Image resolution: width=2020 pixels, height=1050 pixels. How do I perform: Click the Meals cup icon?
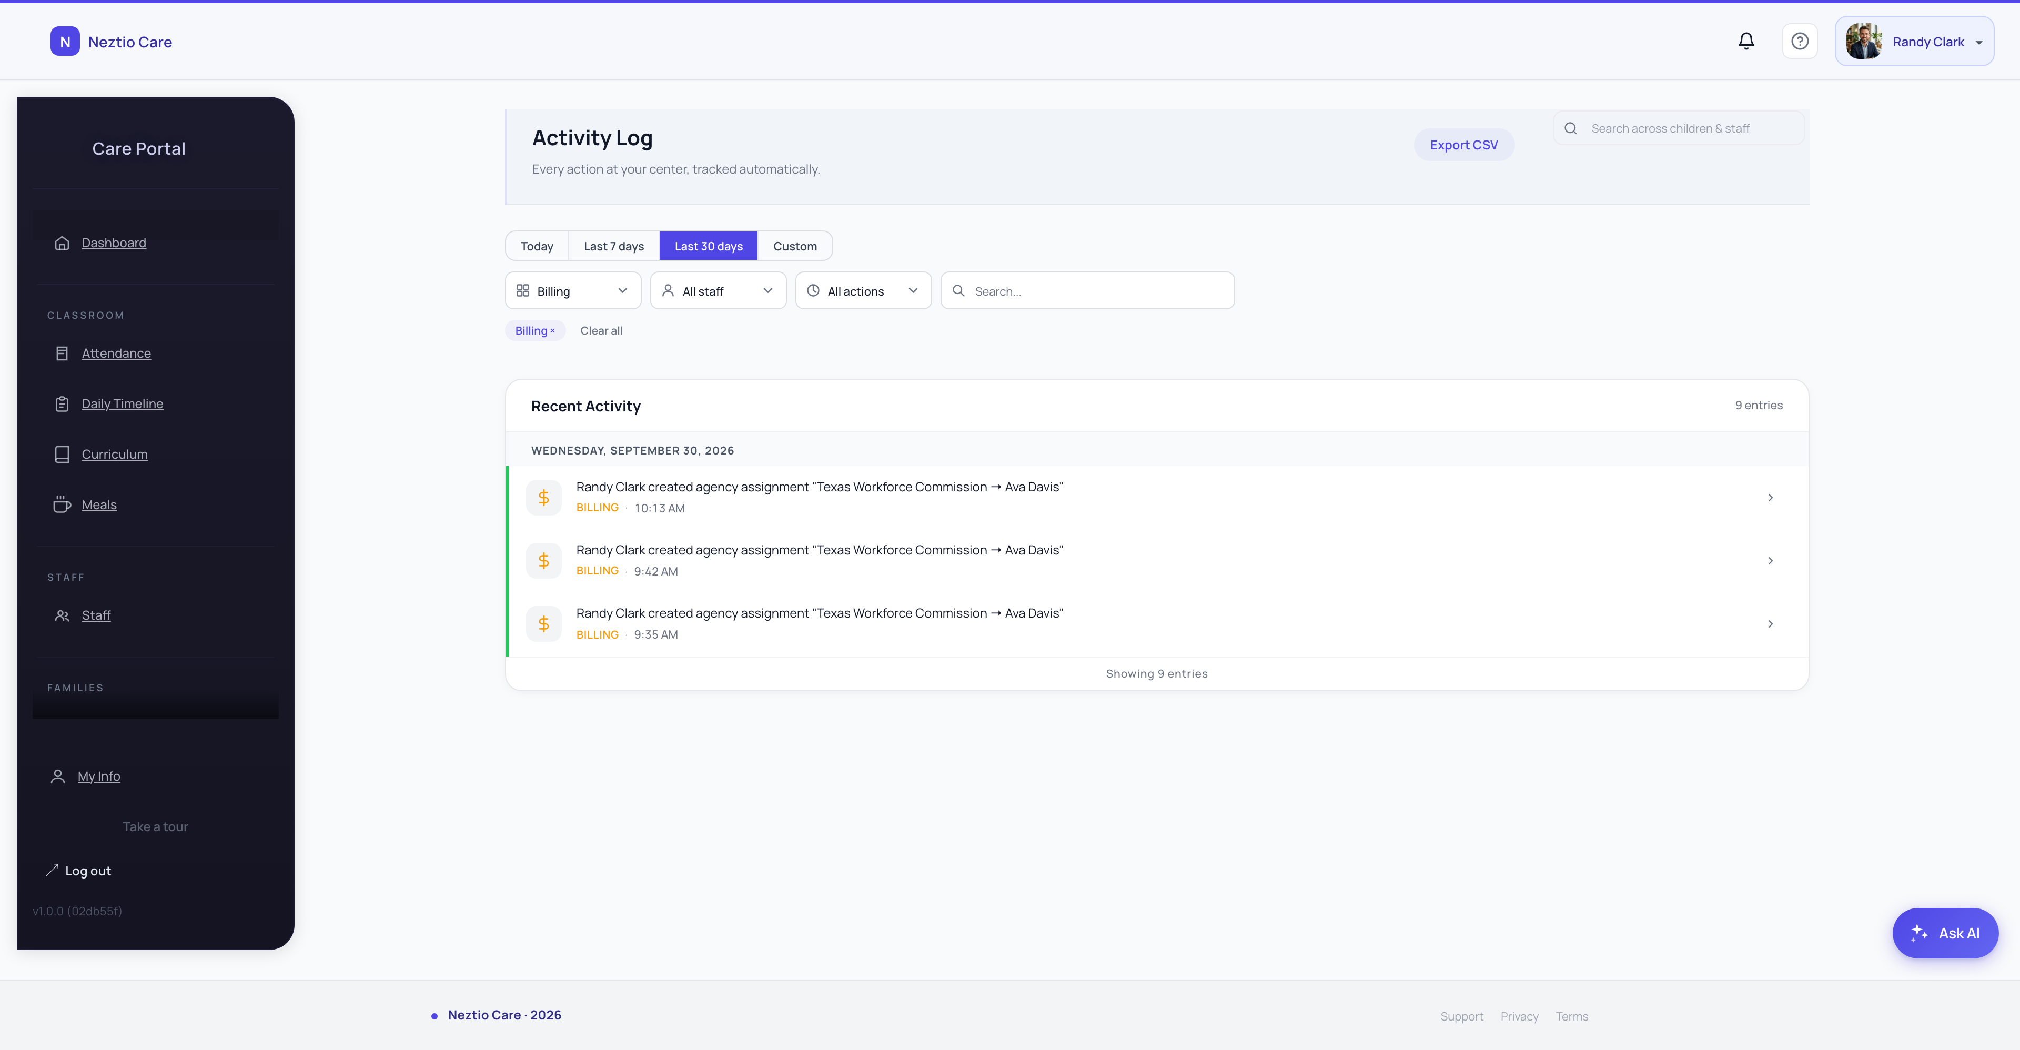[x=62, y=505]
